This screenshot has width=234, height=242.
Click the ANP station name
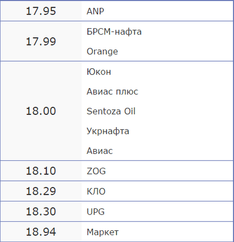[x=95, y=11]
